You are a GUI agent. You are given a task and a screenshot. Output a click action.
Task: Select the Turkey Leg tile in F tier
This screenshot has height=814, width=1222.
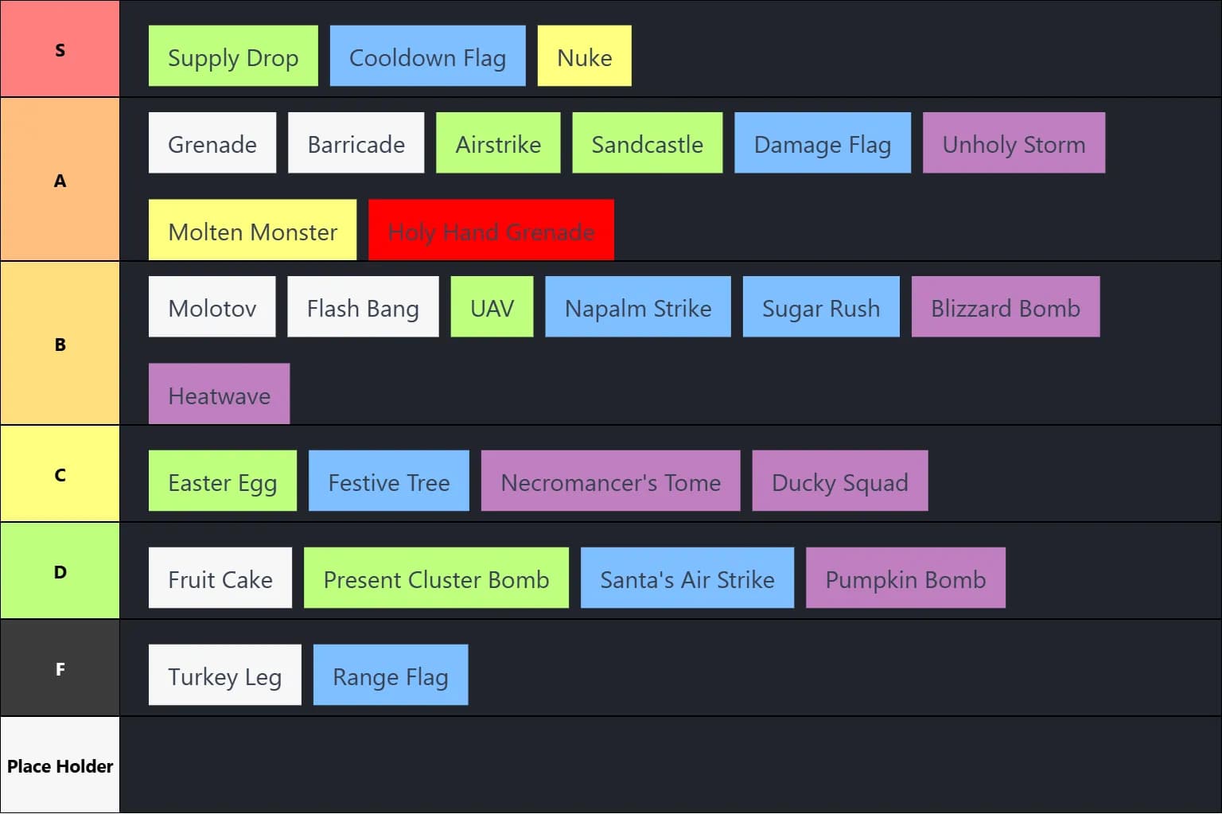tap(224, 676)
